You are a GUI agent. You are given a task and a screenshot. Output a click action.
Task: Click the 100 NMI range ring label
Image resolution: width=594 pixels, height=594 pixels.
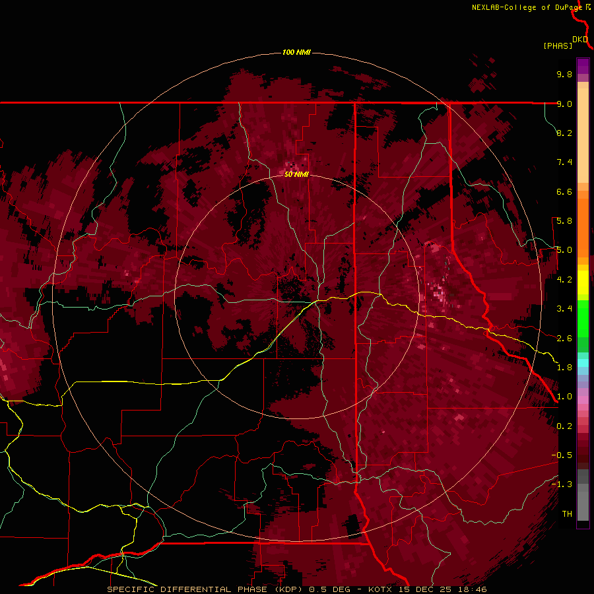coord(296,52)
